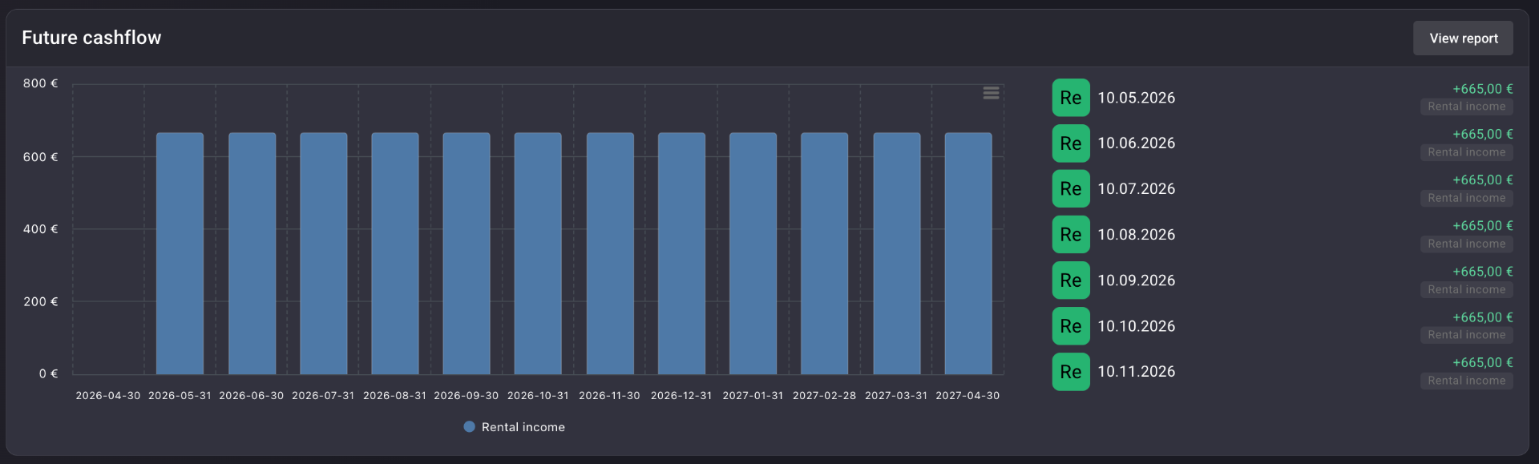Click the View report button
This screenshot has width=1539, height=464.
(1463, 38)
